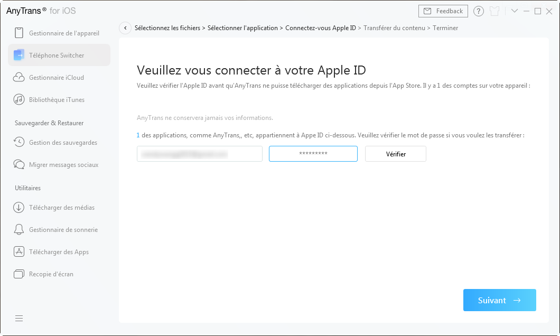Click the AnyTrans for iOS logo
Image resolution: width=560 pixels, height=336 pixels.
click(x=41, y=11)
